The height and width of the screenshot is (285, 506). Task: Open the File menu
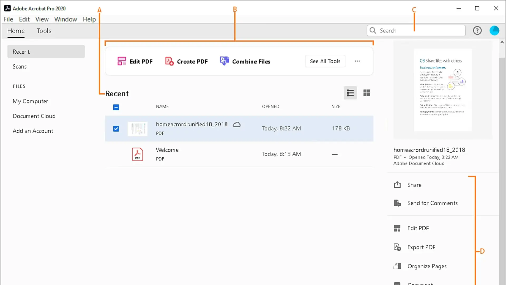(x=8, y=19)
